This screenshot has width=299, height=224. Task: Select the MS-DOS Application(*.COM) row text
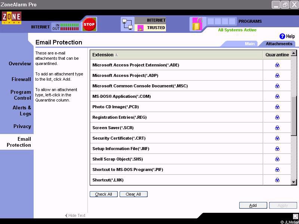[x=121, y=97]
